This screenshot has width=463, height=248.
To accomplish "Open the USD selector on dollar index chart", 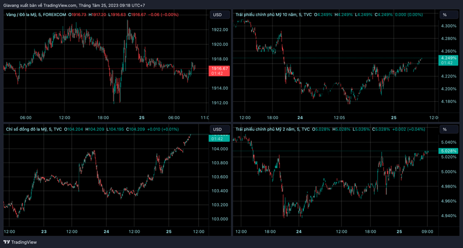I will (217, 129).
